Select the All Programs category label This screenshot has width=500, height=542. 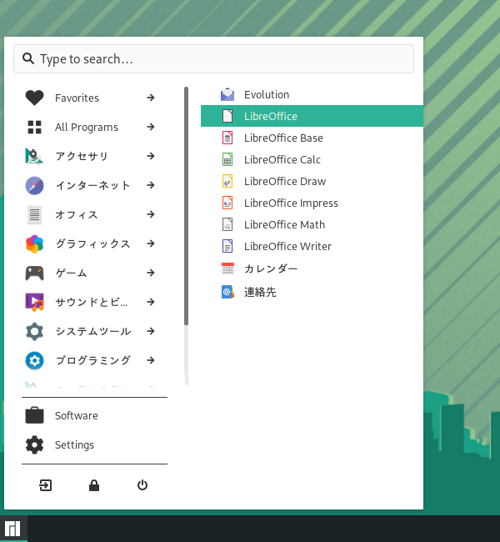pos(87,128)
